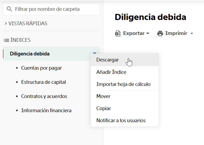Click the Excel export sheet icon

pyautogui.click(x=118, y=33)
